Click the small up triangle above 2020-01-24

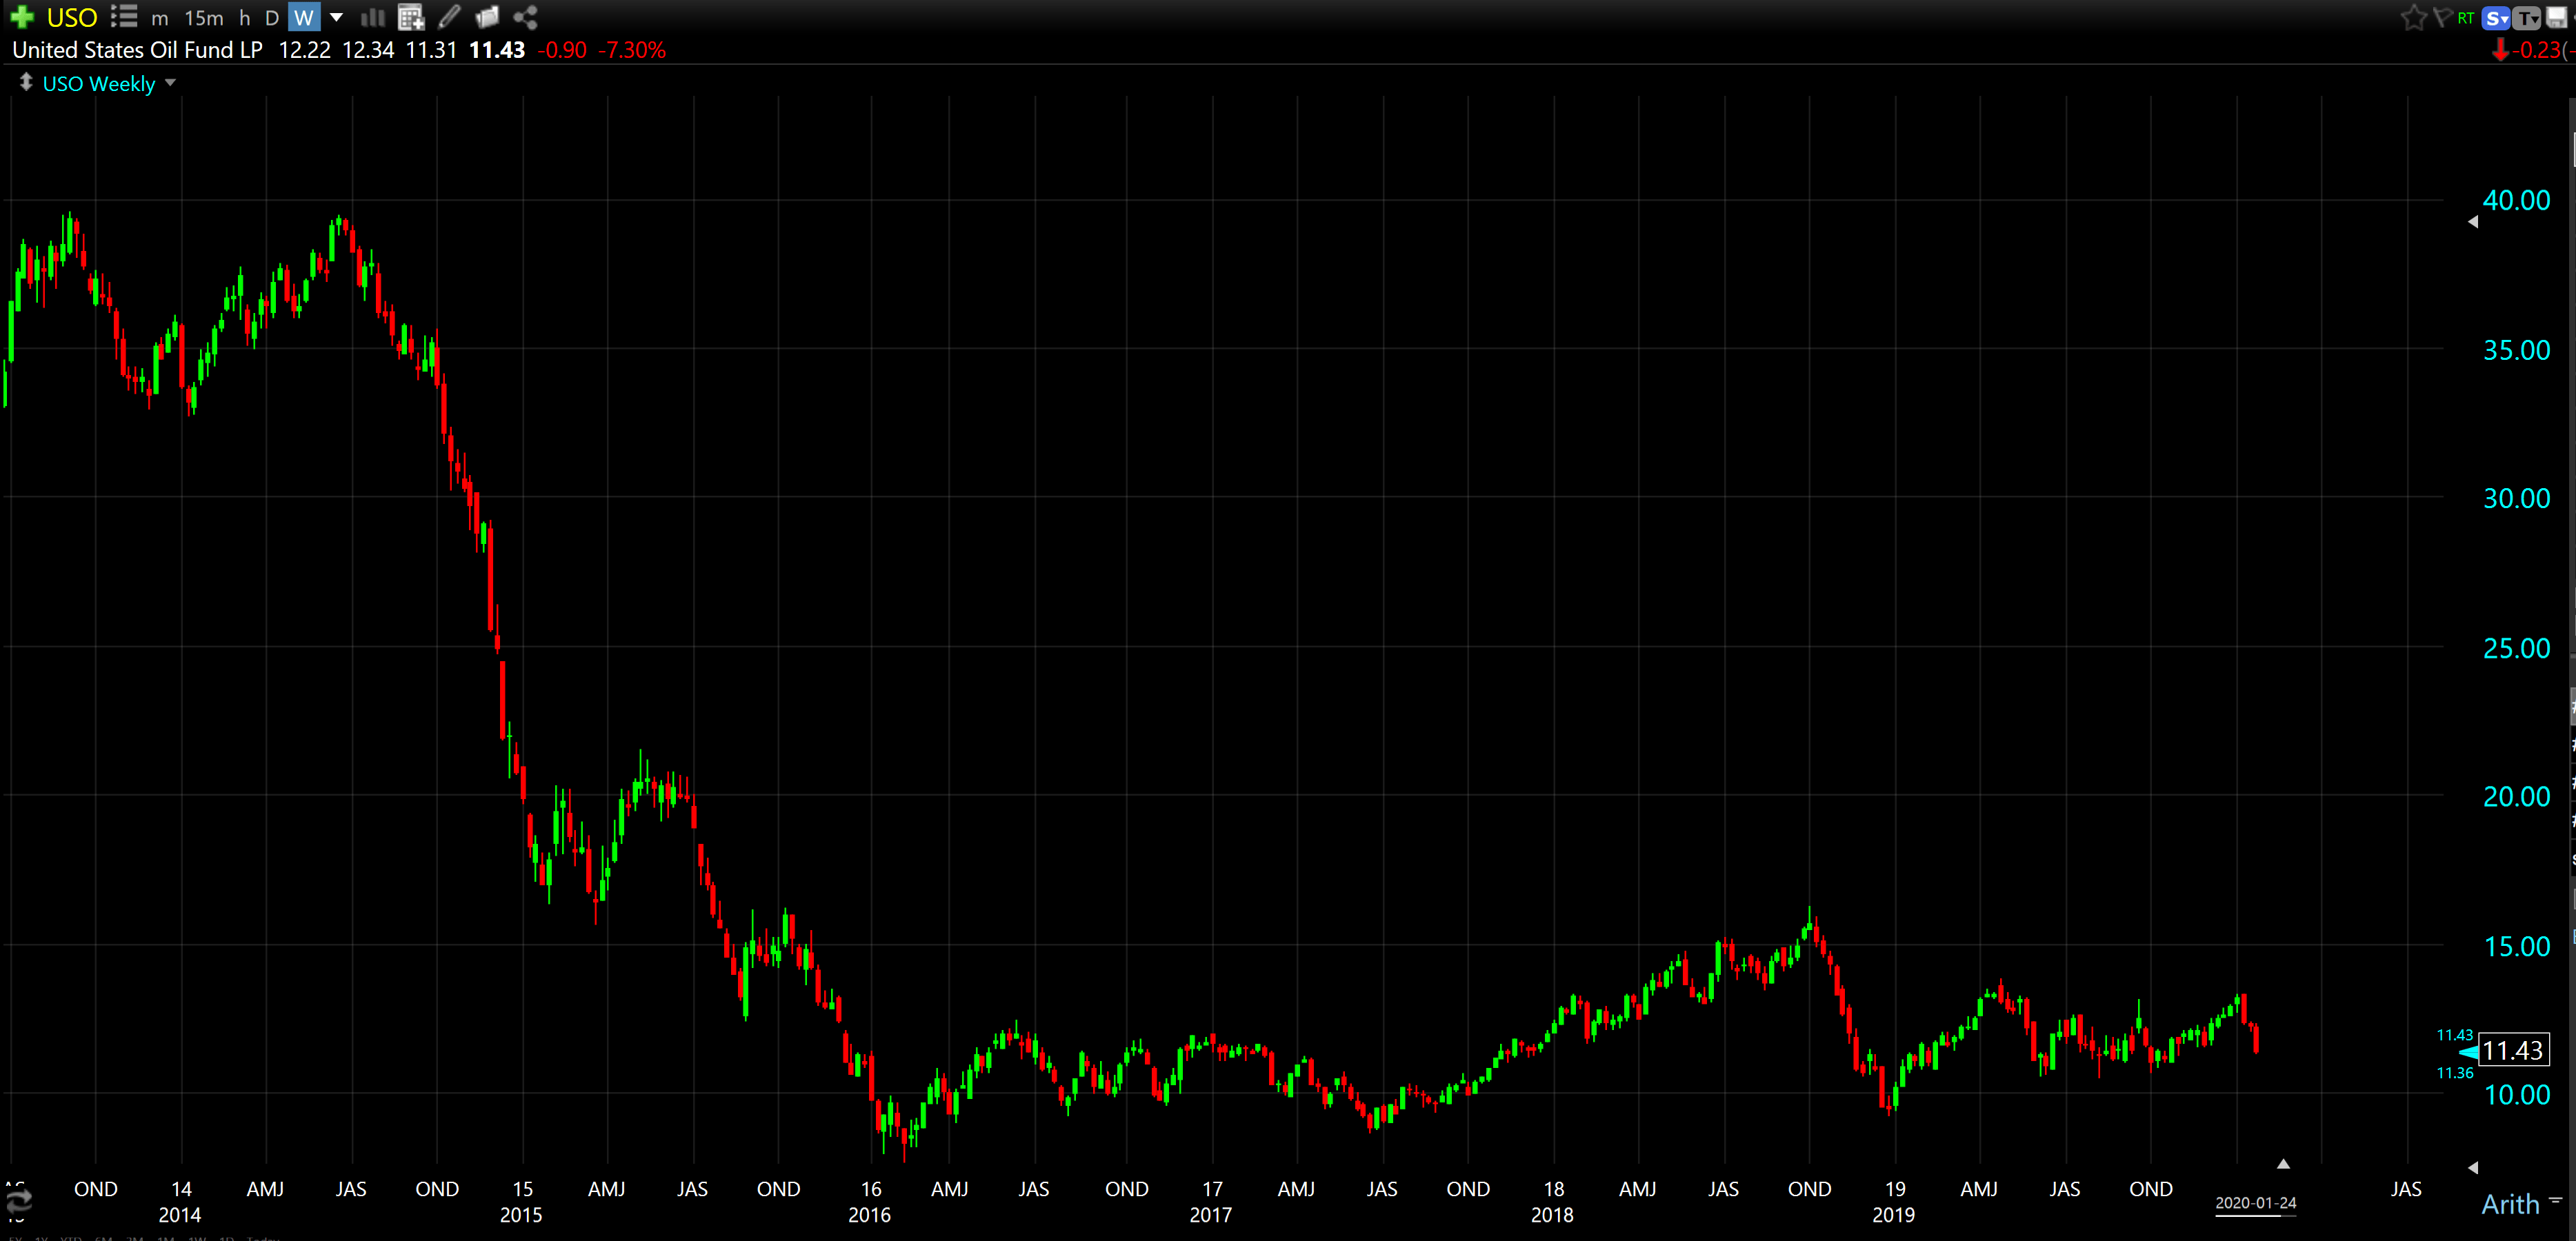(x=2283, y=1164)
